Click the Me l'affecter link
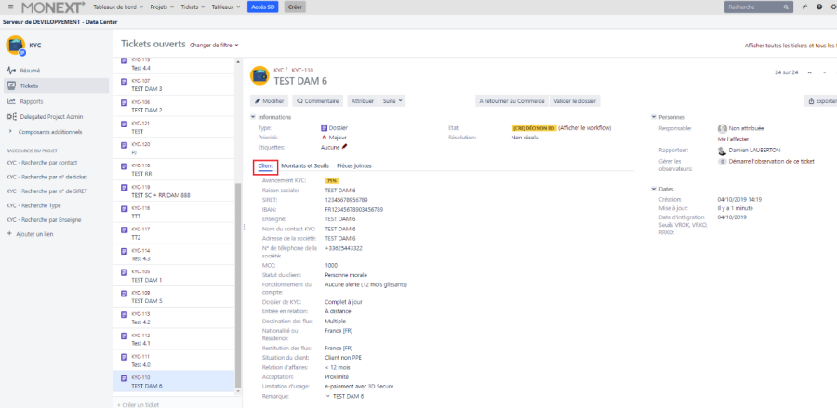The height and width of the screenshot is (408, 837). pos(734,138)
